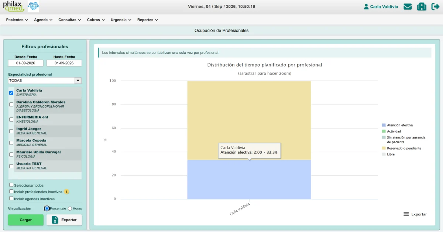The width and height of the screenshot is (443, 232).
Task: Enable Incluir profesionales inactivos checkbox
Action: tap(11, 191)
